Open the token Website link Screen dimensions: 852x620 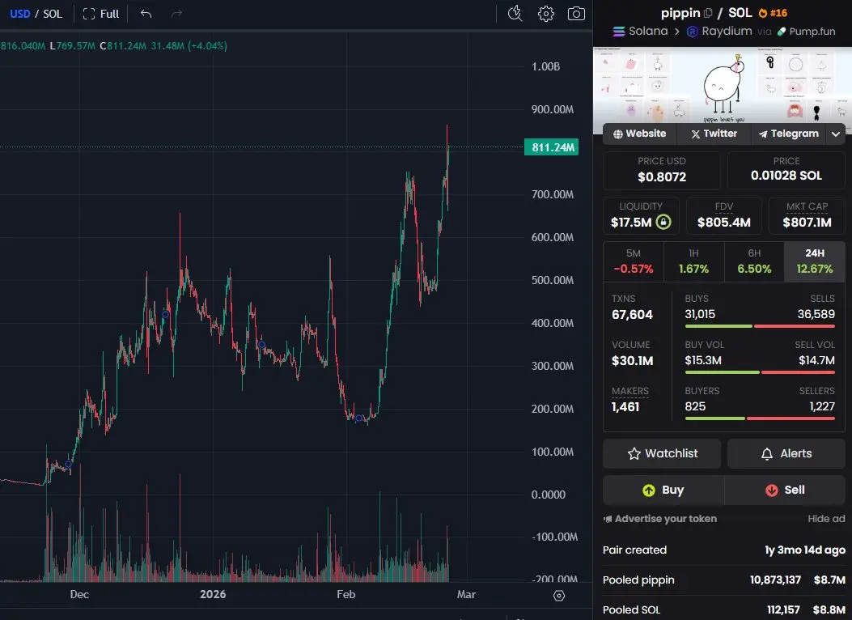click(639, 134)
